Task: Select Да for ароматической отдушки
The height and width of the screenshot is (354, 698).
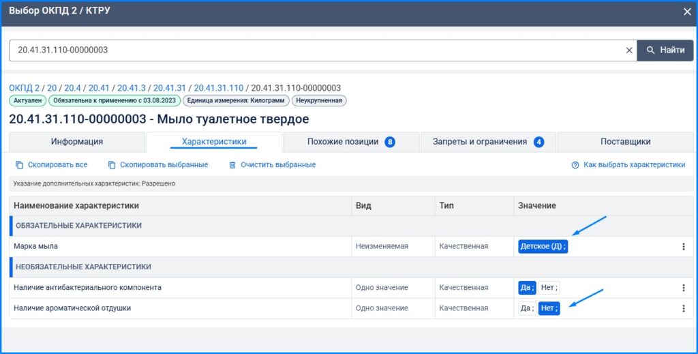Action: coord(527,308)
